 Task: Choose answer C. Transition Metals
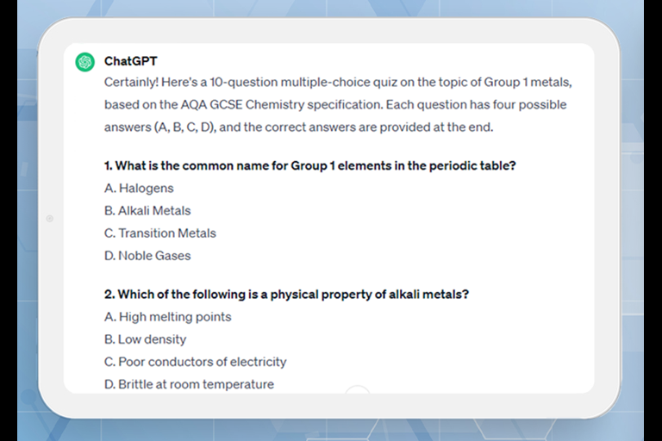160,233
